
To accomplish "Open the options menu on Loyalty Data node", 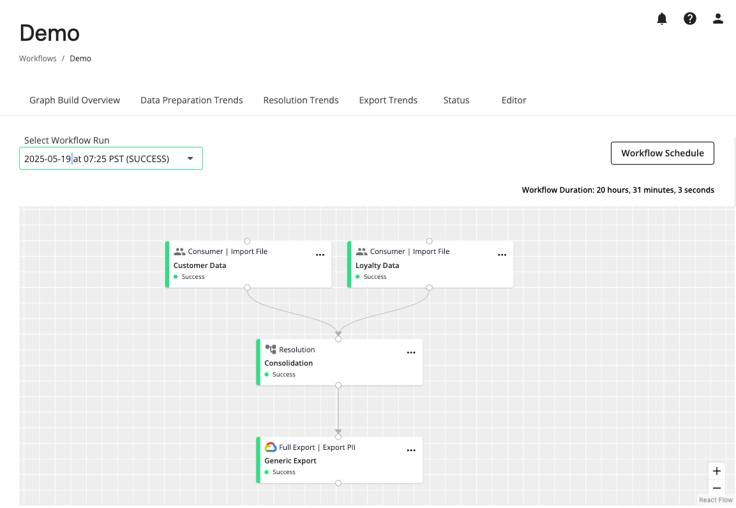I will click(x=502, y=255).
